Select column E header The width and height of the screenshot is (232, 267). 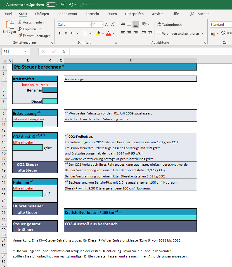[131, 61]
